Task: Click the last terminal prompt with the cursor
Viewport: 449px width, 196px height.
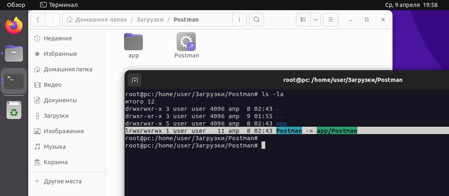Action: pyautogui.click(x=195, y=145)
